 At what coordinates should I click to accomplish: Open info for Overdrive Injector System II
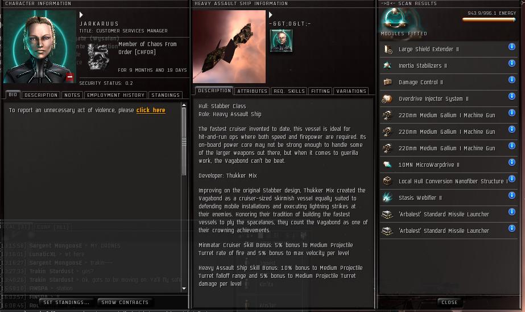click(511, 97)
